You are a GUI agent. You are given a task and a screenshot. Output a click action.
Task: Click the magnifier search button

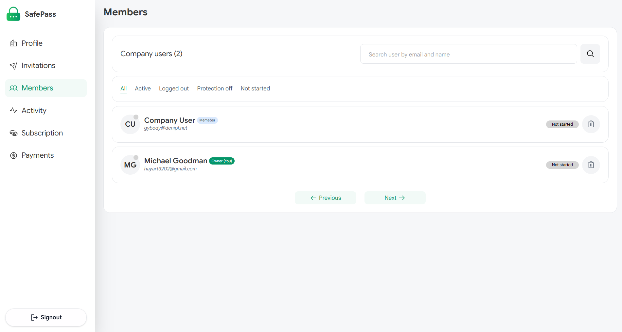[x=590, y=54]
